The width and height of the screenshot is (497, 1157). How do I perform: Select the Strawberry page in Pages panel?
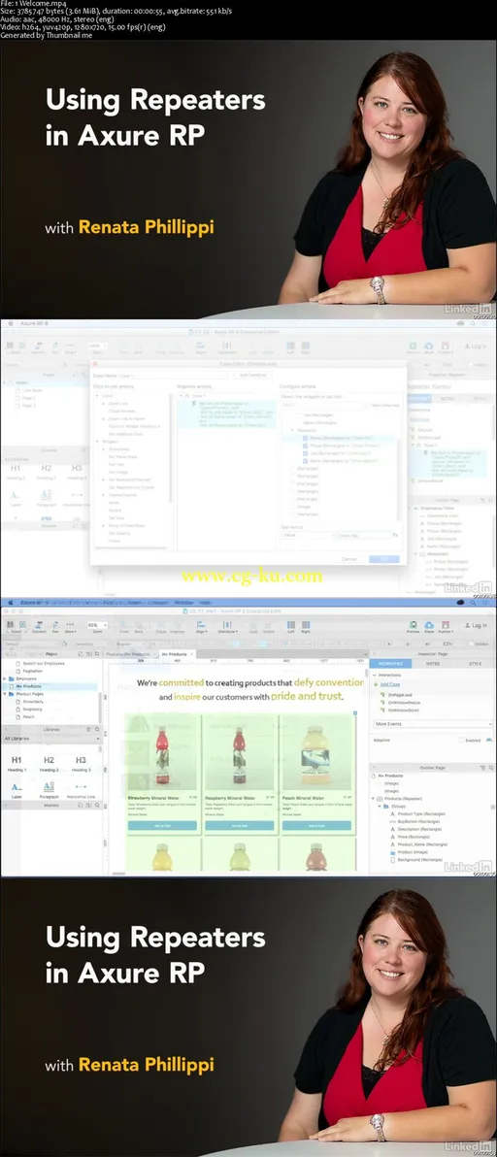[x=33, y=702]
